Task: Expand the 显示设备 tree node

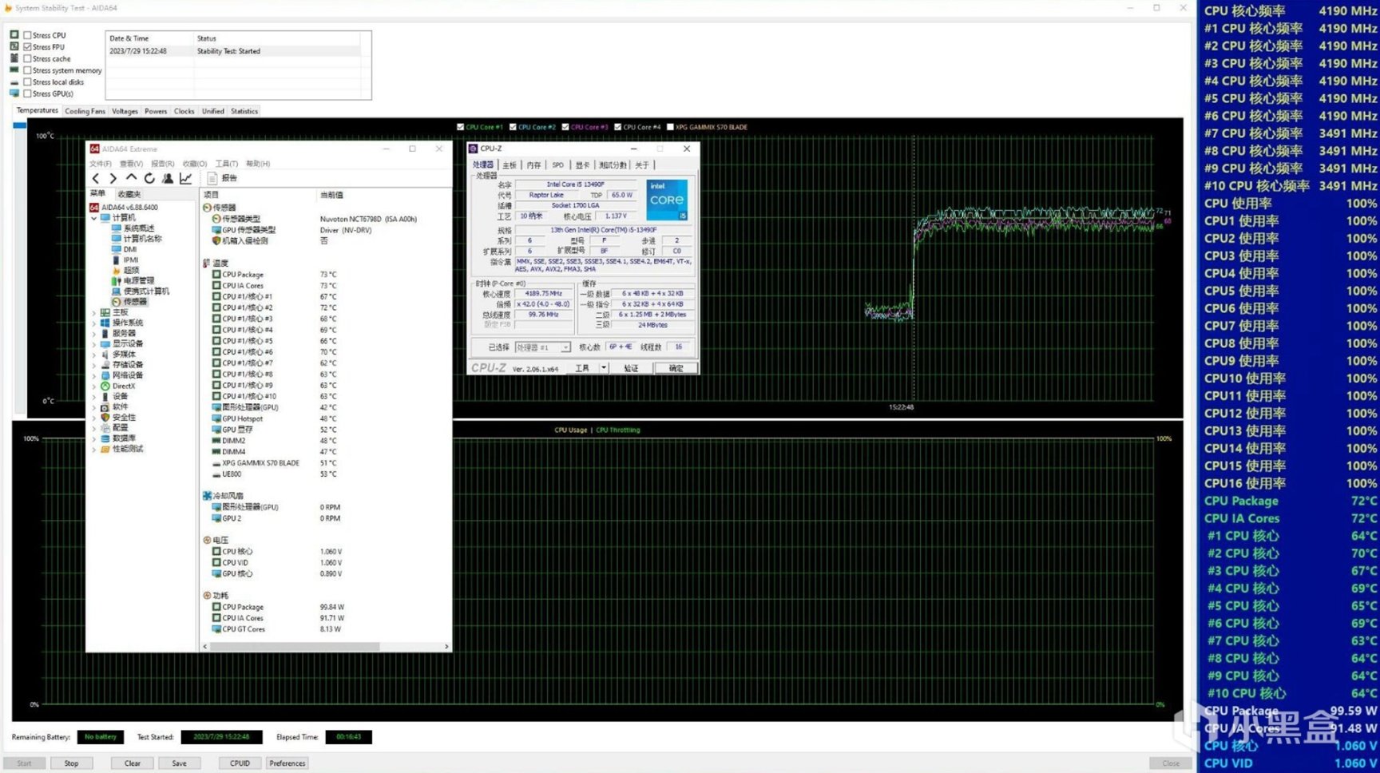Action: point(94,344)
